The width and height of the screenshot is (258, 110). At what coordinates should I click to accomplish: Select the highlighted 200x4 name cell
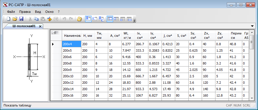tap(72, 44)
